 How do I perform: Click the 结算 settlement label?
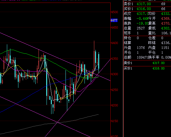(127, 43)
